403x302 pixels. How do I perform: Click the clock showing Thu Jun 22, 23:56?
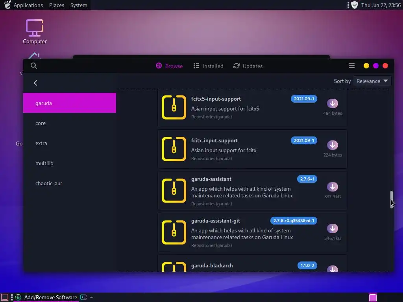pyautogui.click(x=381, y=5)
